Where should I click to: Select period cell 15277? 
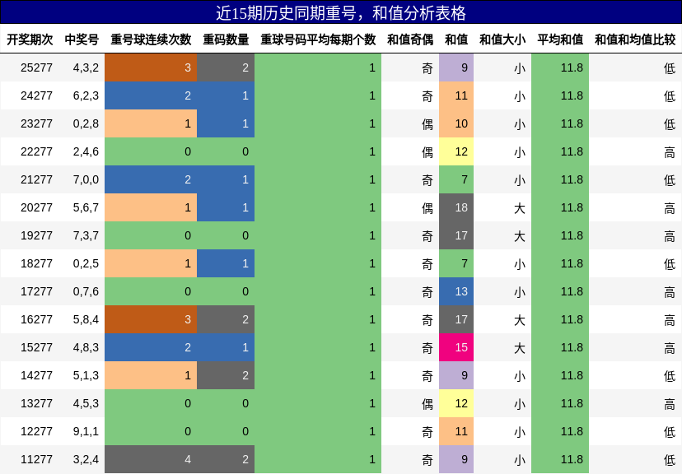[x=36, y=347]
